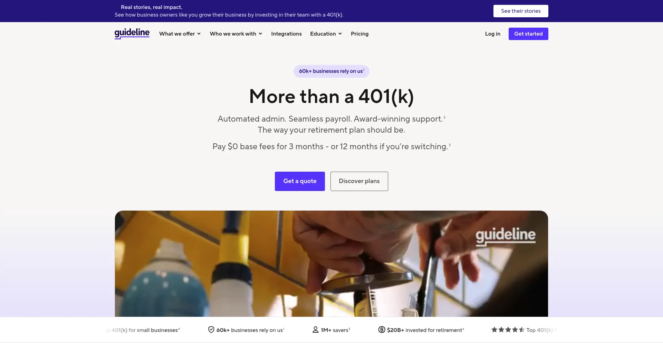
Task: Click the $20B+ invested for retirement text
Action: tap(425, 330)
